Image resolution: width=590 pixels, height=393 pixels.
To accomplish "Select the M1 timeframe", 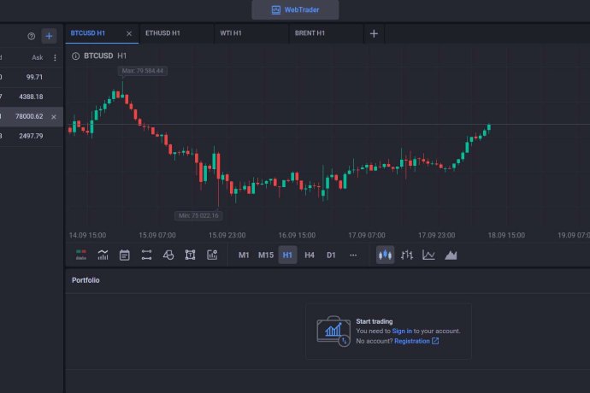I will point(244,255).
